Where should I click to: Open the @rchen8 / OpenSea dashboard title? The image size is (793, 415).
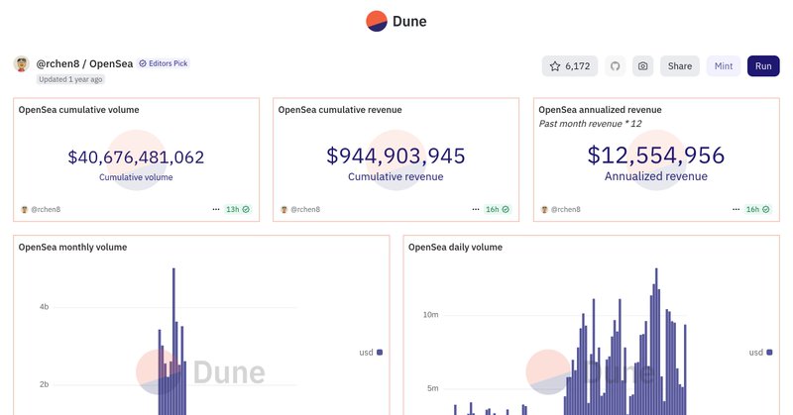(x=84, y=63)
